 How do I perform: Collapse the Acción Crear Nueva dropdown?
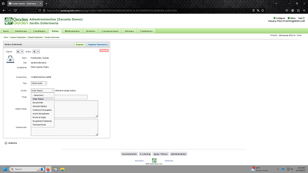point(42,91)
